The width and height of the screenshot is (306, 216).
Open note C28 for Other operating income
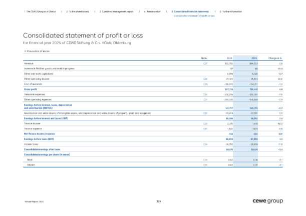click(205, 78)
